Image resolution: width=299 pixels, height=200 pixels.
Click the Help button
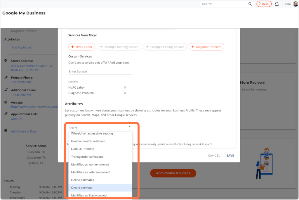pyautogui.click(x=264, y=4)
